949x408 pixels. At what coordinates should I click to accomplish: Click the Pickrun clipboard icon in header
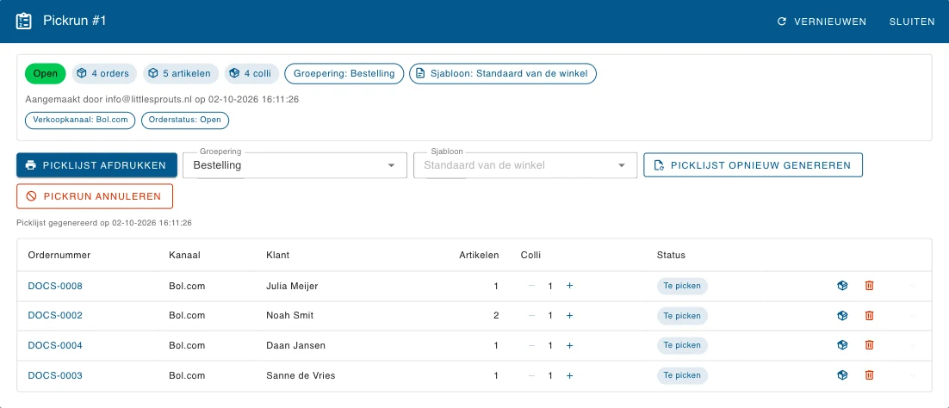[23, 22]
